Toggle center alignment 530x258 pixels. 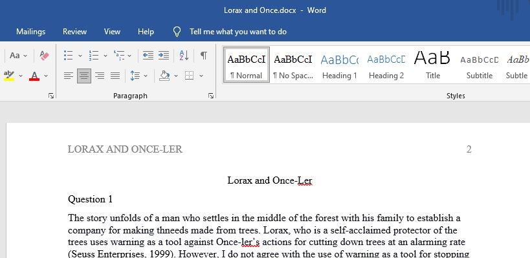tap(84, 76)
